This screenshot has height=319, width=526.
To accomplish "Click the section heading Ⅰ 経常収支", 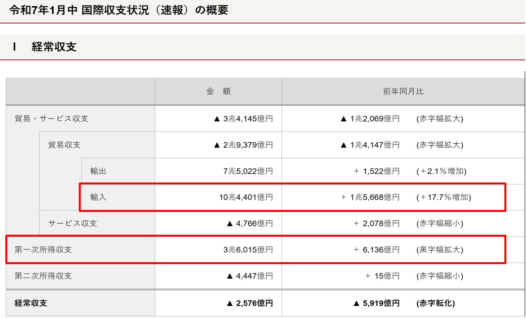I will [45, 47].
